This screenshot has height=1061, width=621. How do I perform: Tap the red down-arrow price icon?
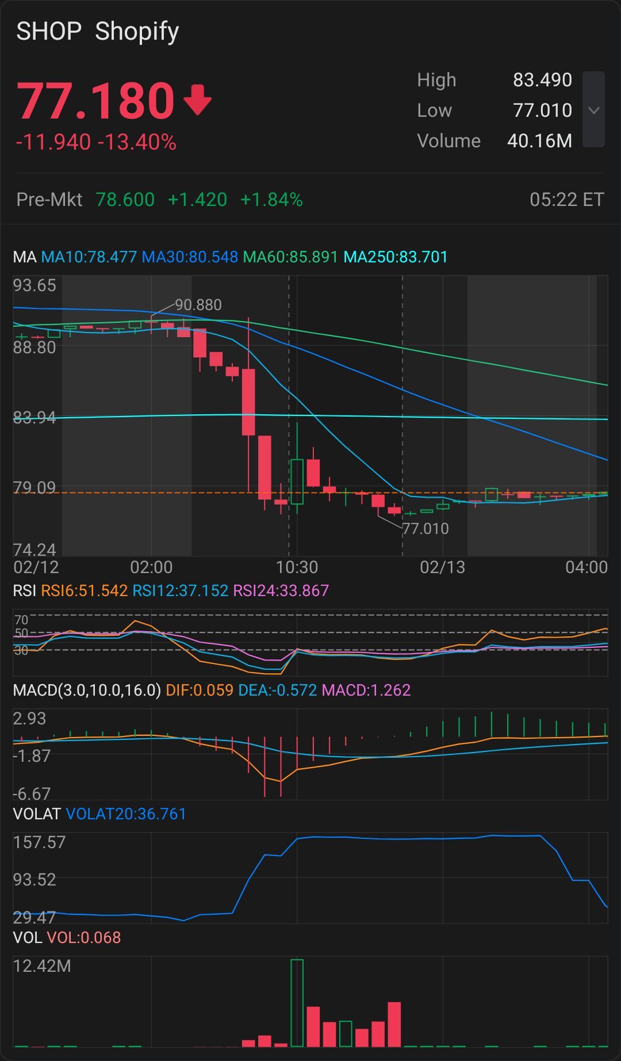point(197,100)
